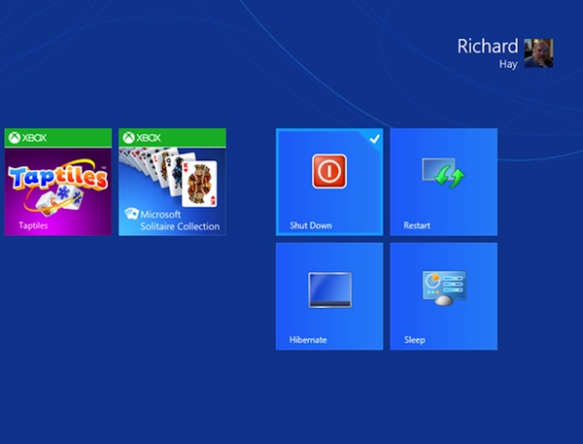Click Richard Hay's profile picture

tap(538, 53)
